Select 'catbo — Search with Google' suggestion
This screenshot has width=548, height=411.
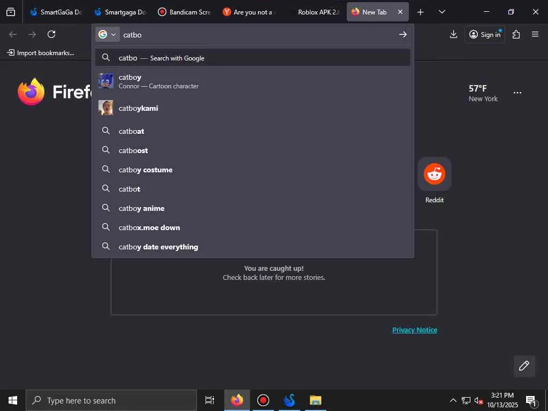(253, 58)
